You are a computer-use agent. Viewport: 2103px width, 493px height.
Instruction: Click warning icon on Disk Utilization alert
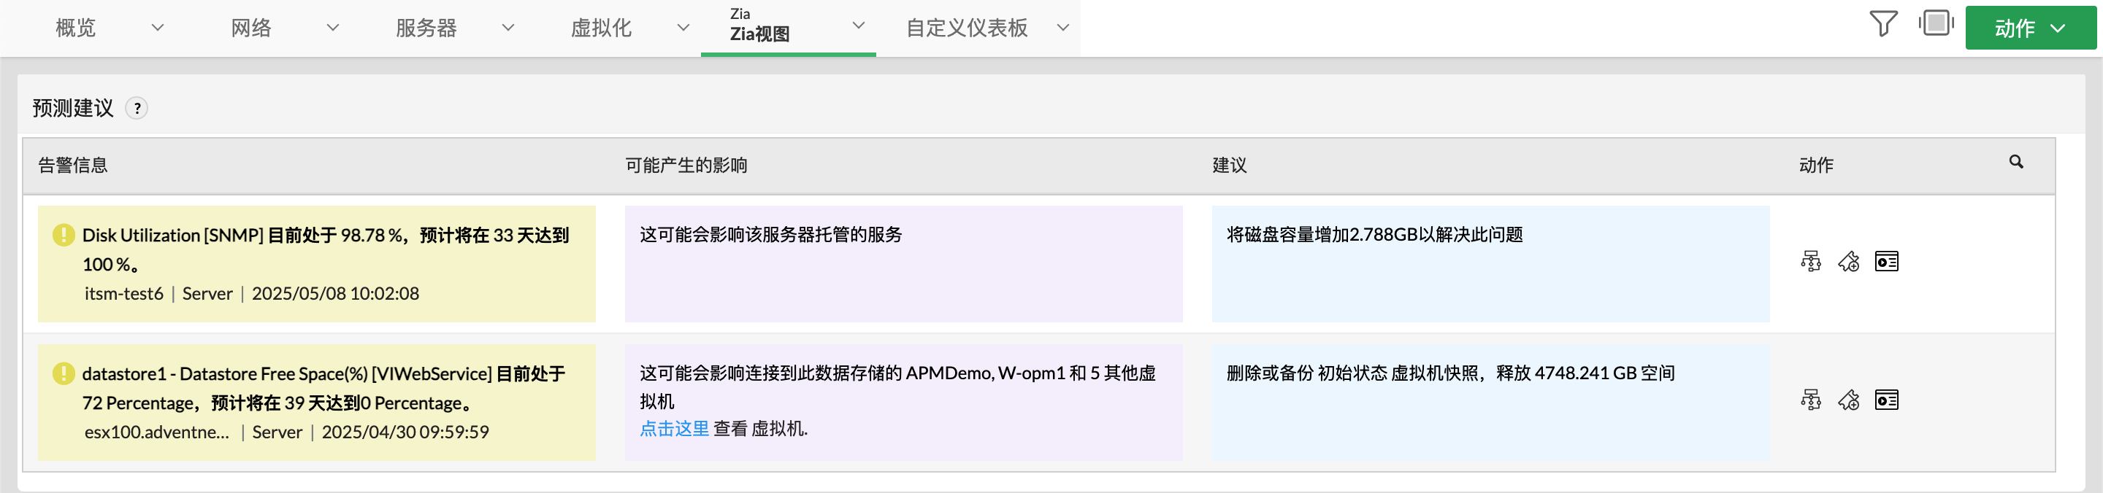point(64,235)
